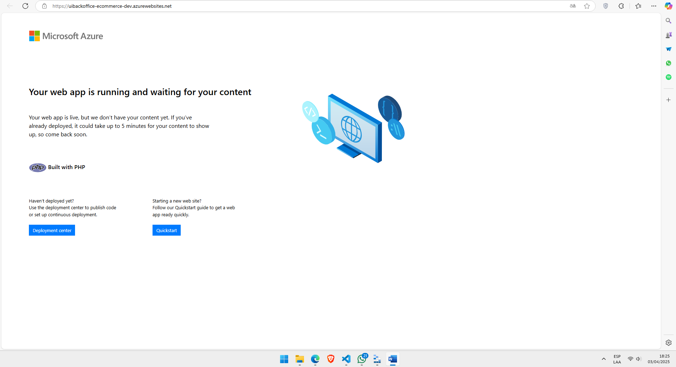
Task: Open the sidebar Search tool
Action: (668, 21)
